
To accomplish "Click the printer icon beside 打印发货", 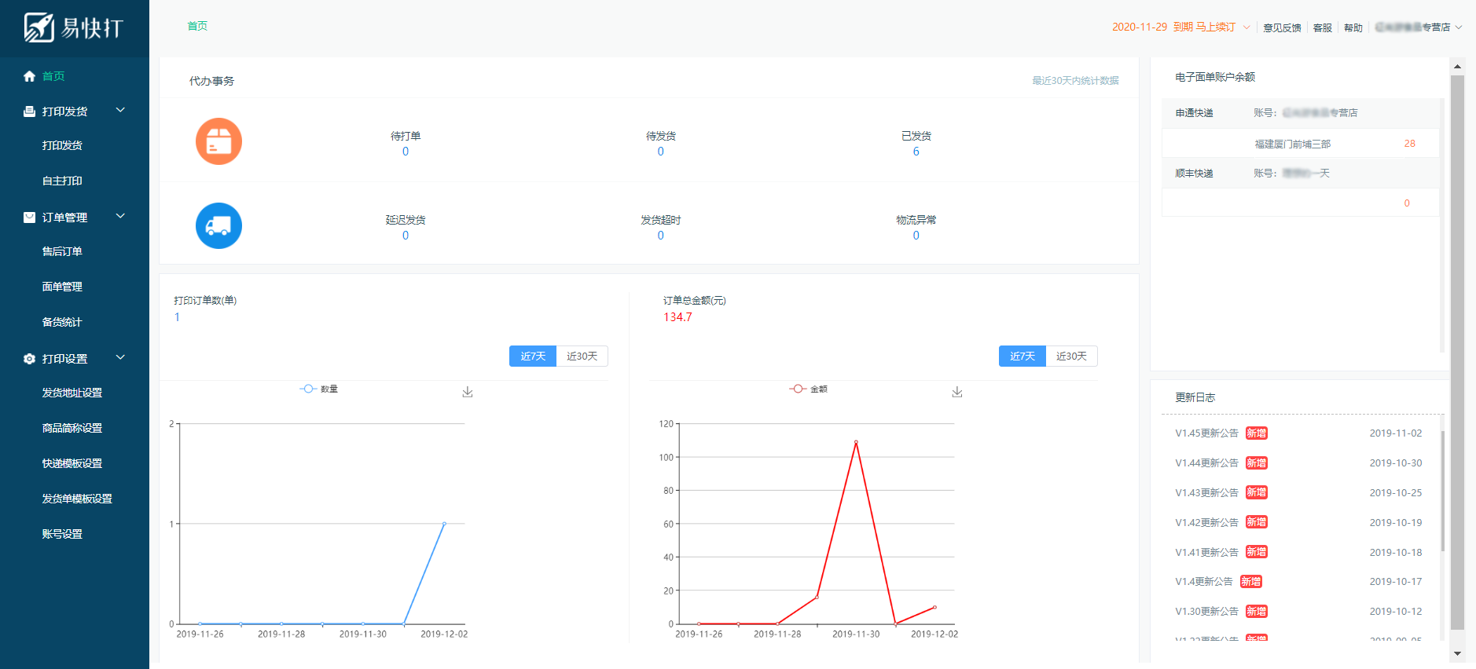I will pyautogui.click(x=29, y=111).
